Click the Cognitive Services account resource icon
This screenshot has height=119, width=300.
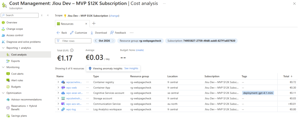click(x=63, y=93)
